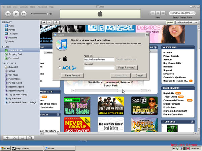This screenshot has height=151, width=202.
Task: Click the volume slider knob
Action: (47, 14)
